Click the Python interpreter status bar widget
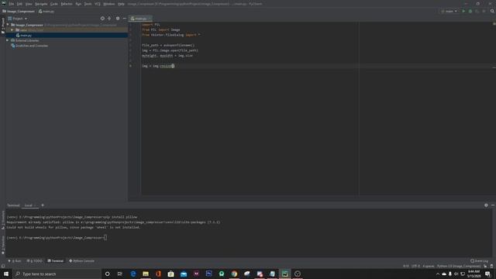This screenshot has width=496, height=279. click(x=458, y=266)
